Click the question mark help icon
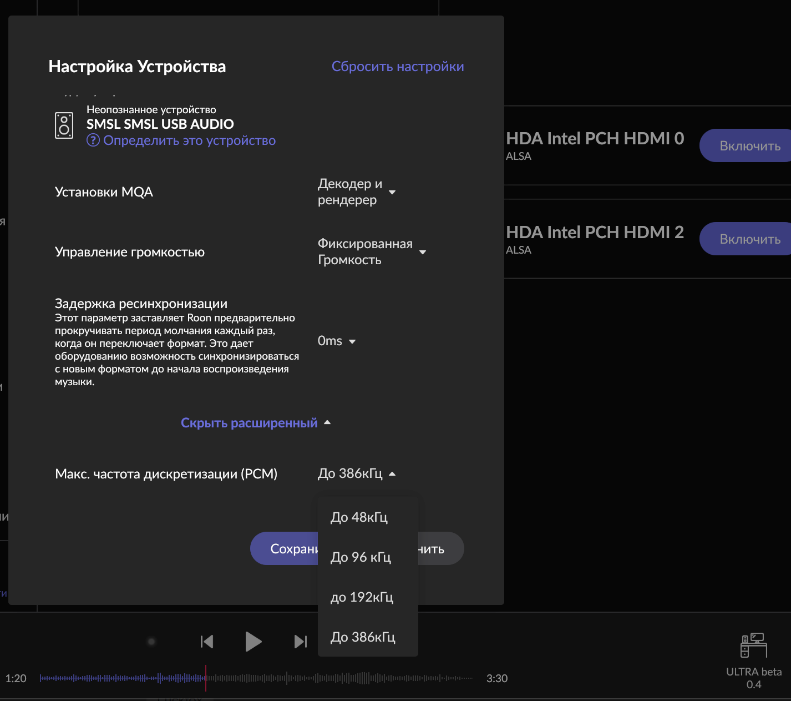The height and width of the screenshot is (701, 791). 93,140
